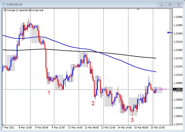
Task: Click the 13 Mar 06:00 time label
Action: point(92,128)
